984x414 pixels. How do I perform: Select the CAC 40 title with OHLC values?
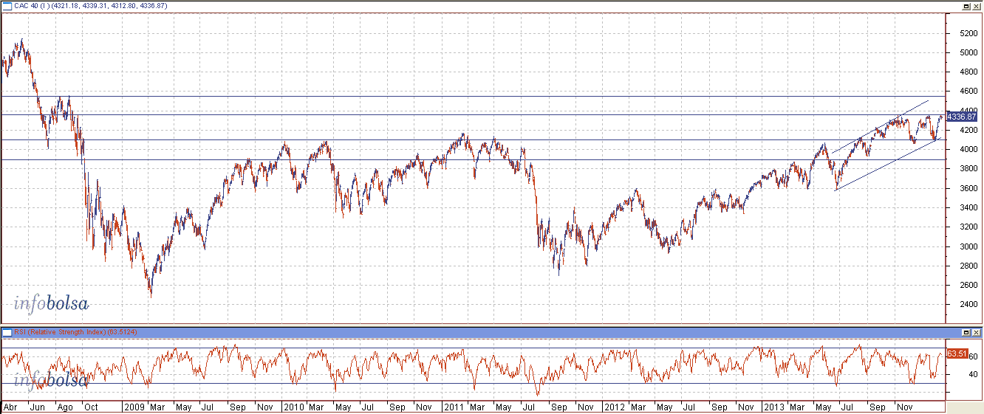click(90, 6)
